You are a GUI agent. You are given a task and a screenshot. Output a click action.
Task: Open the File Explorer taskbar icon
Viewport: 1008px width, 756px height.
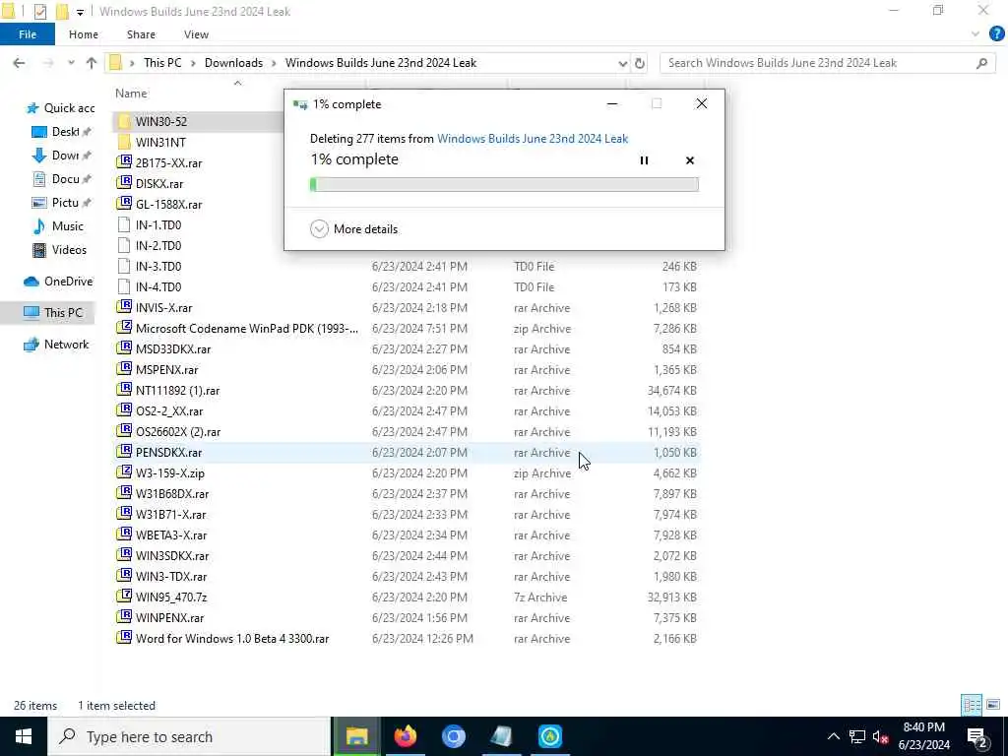[357, 736]
